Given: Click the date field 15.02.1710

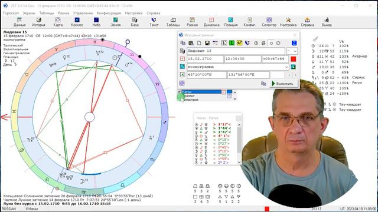Looking at the screenshot, I should (x=205, y=59).
